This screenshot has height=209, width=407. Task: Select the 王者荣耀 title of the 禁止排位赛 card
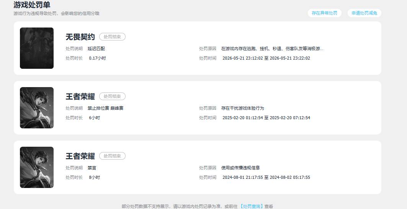tap(80, 96)
